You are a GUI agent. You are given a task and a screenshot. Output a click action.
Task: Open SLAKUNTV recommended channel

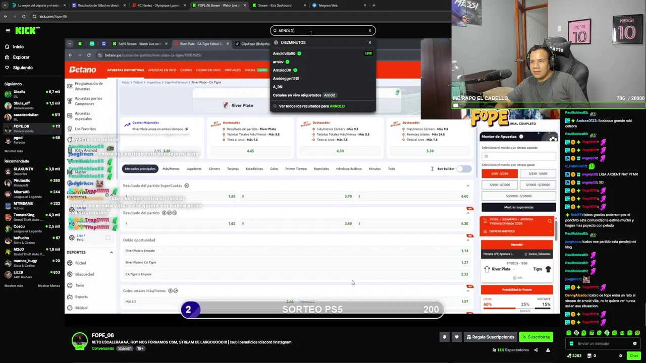[x=32, y=171]
